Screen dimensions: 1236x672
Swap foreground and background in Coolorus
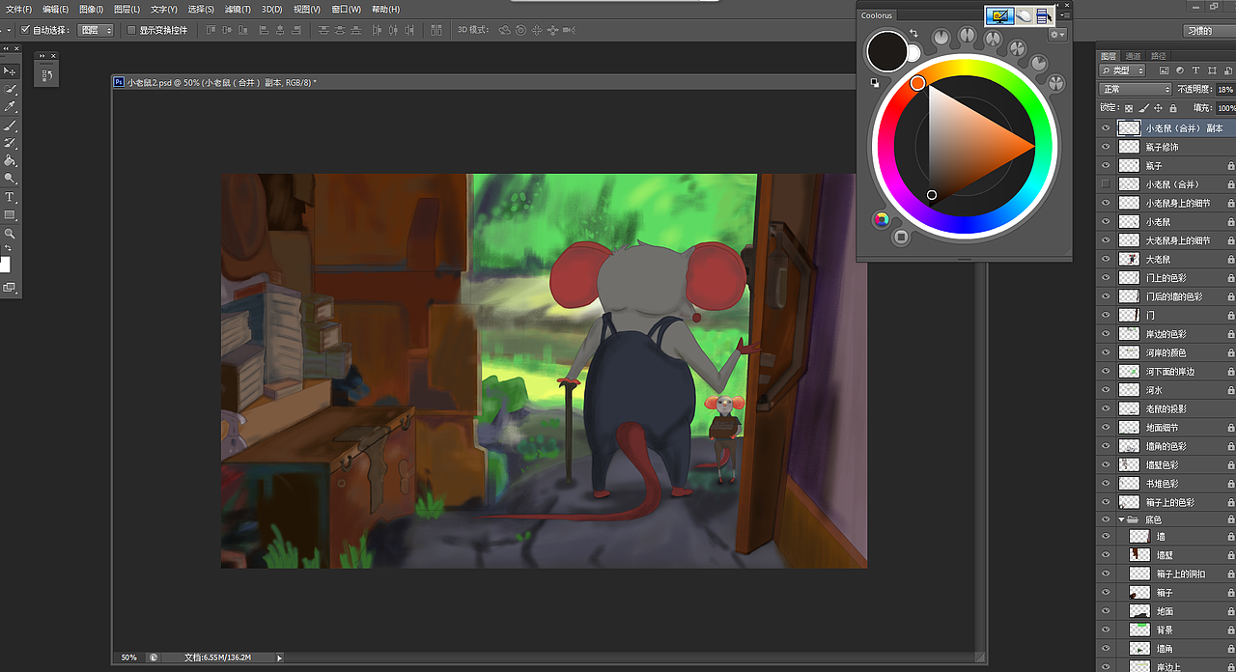coord(913,34)
